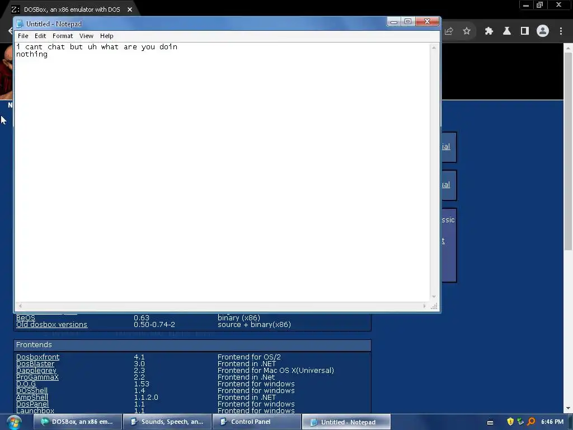Open the DOSShell frontend link

coord(32,390)
